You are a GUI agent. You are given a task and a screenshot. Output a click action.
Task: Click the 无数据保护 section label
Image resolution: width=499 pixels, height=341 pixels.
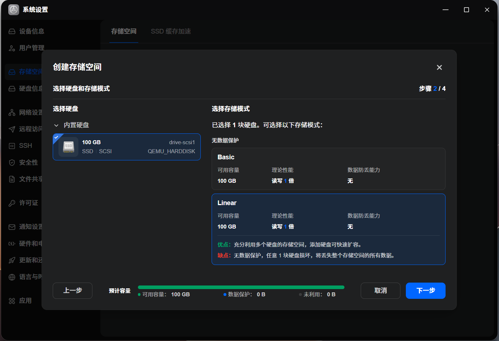click(225, 140)
